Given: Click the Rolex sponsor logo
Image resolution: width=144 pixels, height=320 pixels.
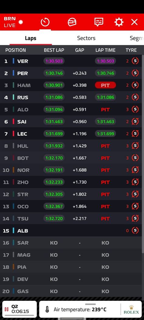Looking at the screenshot, I should tap(131, 309).
